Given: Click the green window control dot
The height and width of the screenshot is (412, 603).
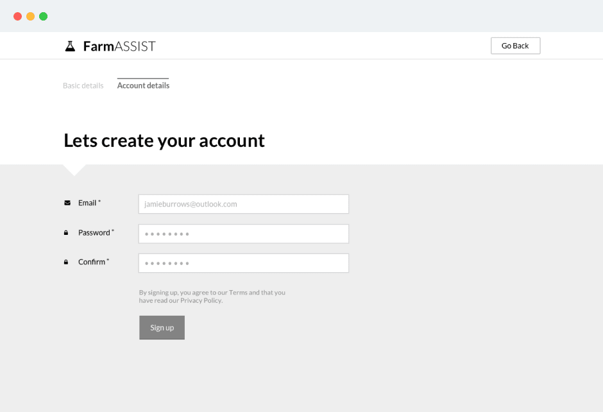Looking at the screenshot, I should [x=43, y=16].
